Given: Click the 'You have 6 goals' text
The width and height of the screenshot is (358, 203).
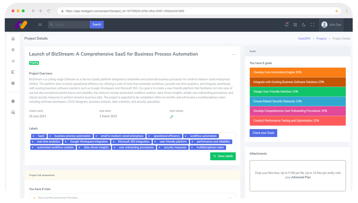Looking at the screenshot, I should click(x=261, y=63).
